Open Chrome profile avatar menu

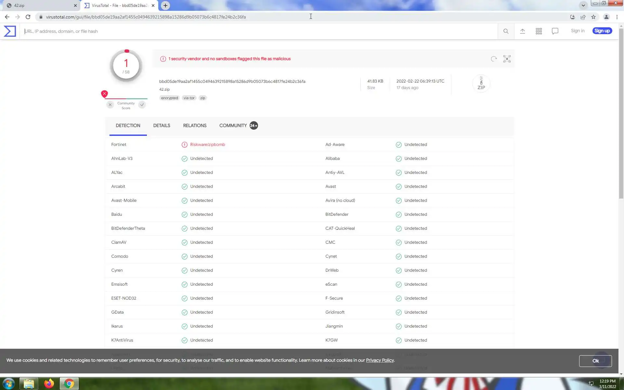[x=606, y=17]
